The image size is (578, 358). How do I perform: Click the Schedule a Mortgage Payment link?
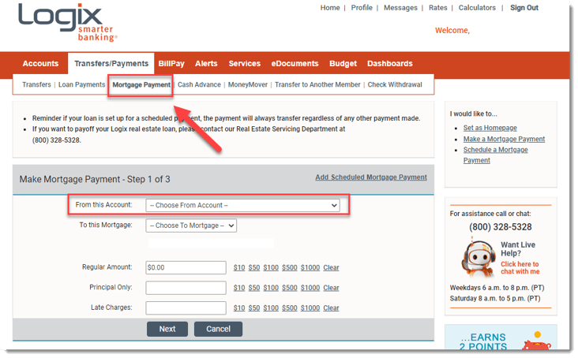(495, 155)
